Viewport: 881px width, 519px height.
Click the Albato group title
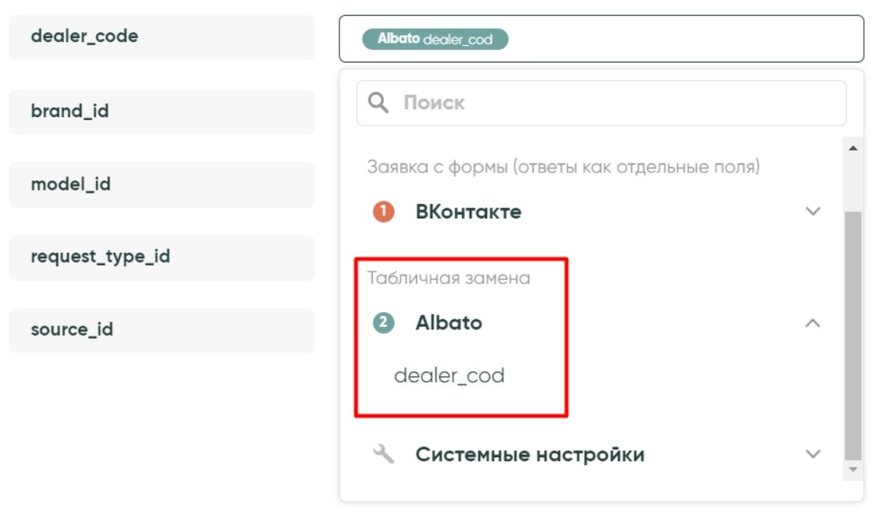(449, 322)
